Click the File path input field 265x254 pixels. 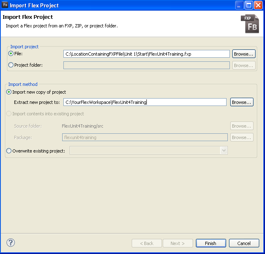[146, 54]
